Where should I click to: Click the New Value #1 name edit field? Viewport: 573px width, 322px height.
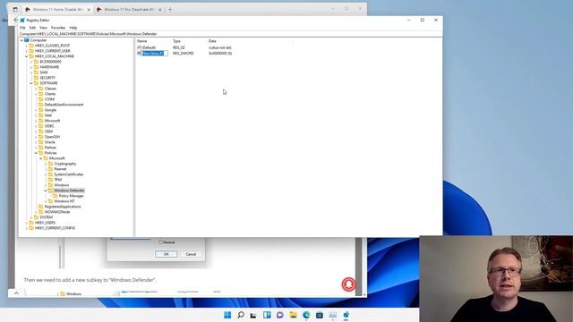coord(155,54)
